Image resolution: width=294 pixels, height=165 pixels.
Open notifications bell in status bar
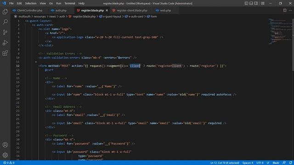[290, 163]
